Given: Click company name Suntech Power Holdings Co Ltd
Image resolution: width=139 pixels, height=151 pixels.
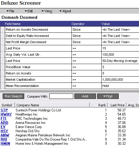Looking at the screenshot, I should click(38, 110).
